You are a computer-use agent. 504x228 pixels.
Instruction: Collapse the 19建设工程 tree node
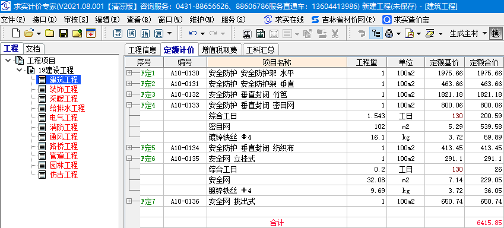(x=19, y=70)
